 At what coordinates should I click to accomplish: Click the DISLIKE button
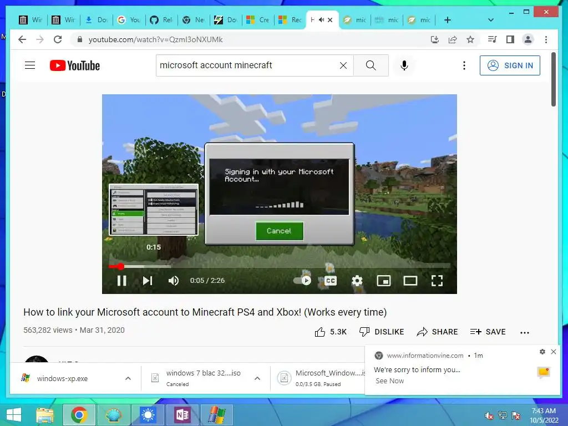[382, 332]
